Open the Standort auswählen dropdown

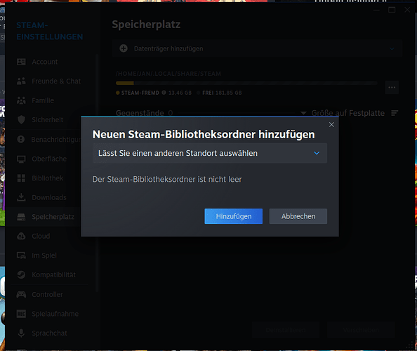click(x=210, y=153)
